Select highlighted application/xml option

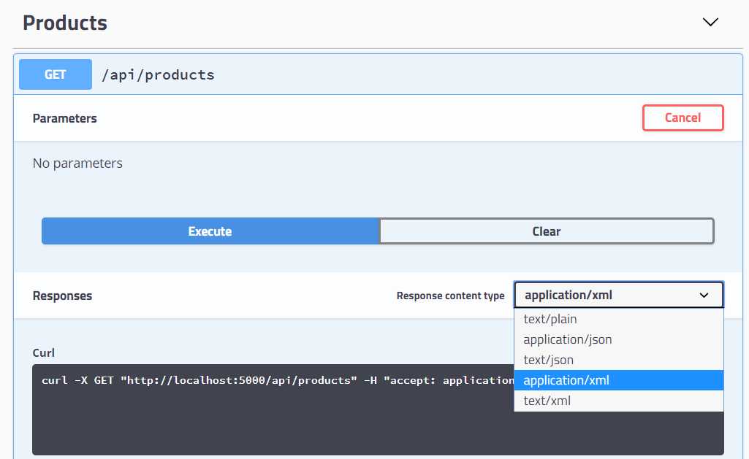pyautogui.click(x=619, y=380)
